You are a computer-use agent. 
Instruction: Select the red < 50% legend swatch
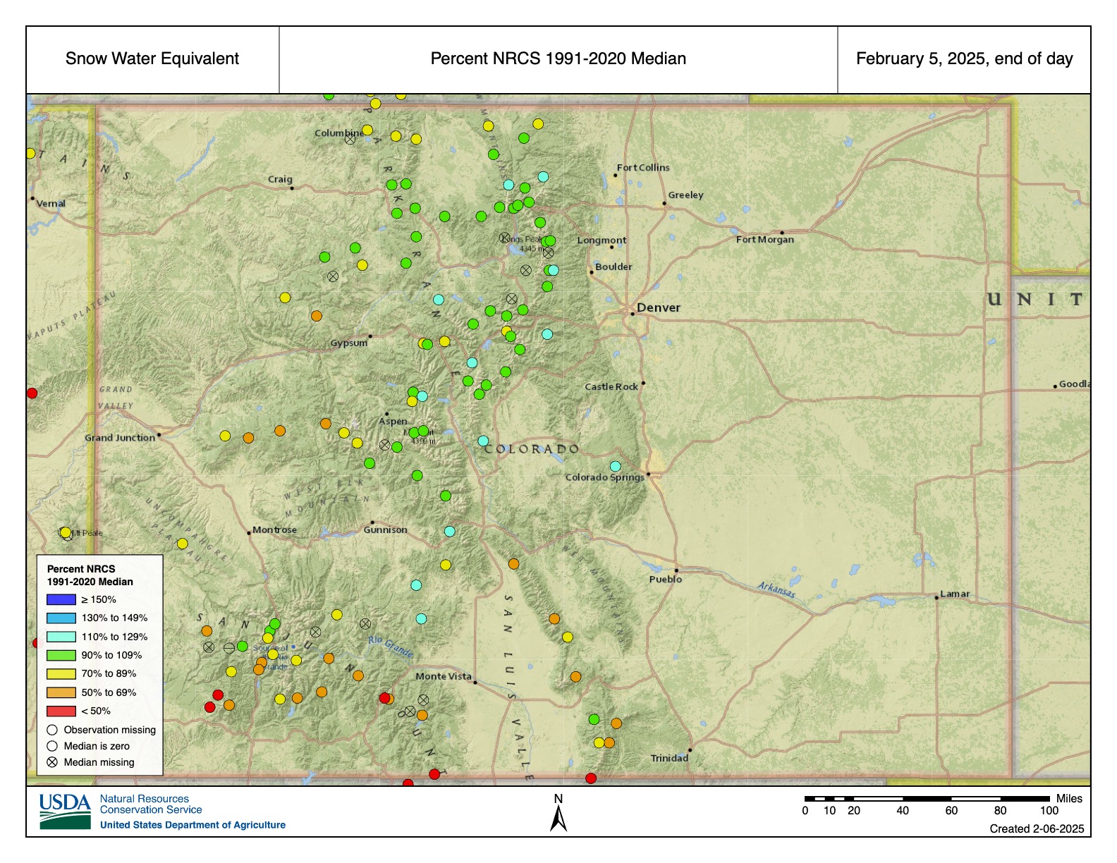(61, 711)
